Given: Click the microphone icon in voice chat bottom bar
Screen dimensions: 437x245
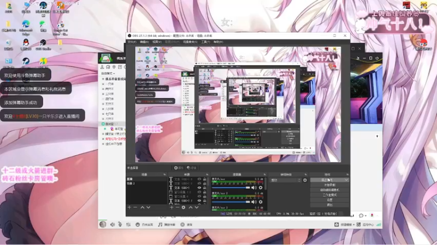Looking at the screenshot, I should click(120, 224).
